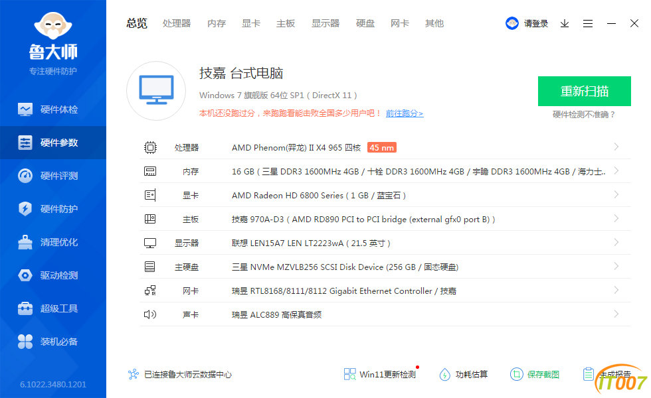Click the download arrow icon in title bar

point(564,24)
